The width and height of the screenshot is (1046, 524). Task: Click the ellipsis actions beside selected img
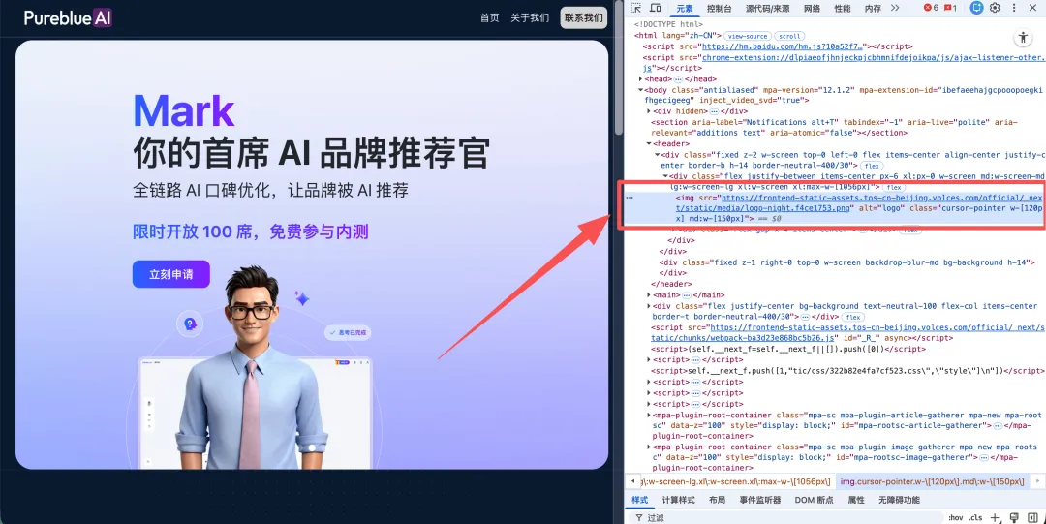630,199
